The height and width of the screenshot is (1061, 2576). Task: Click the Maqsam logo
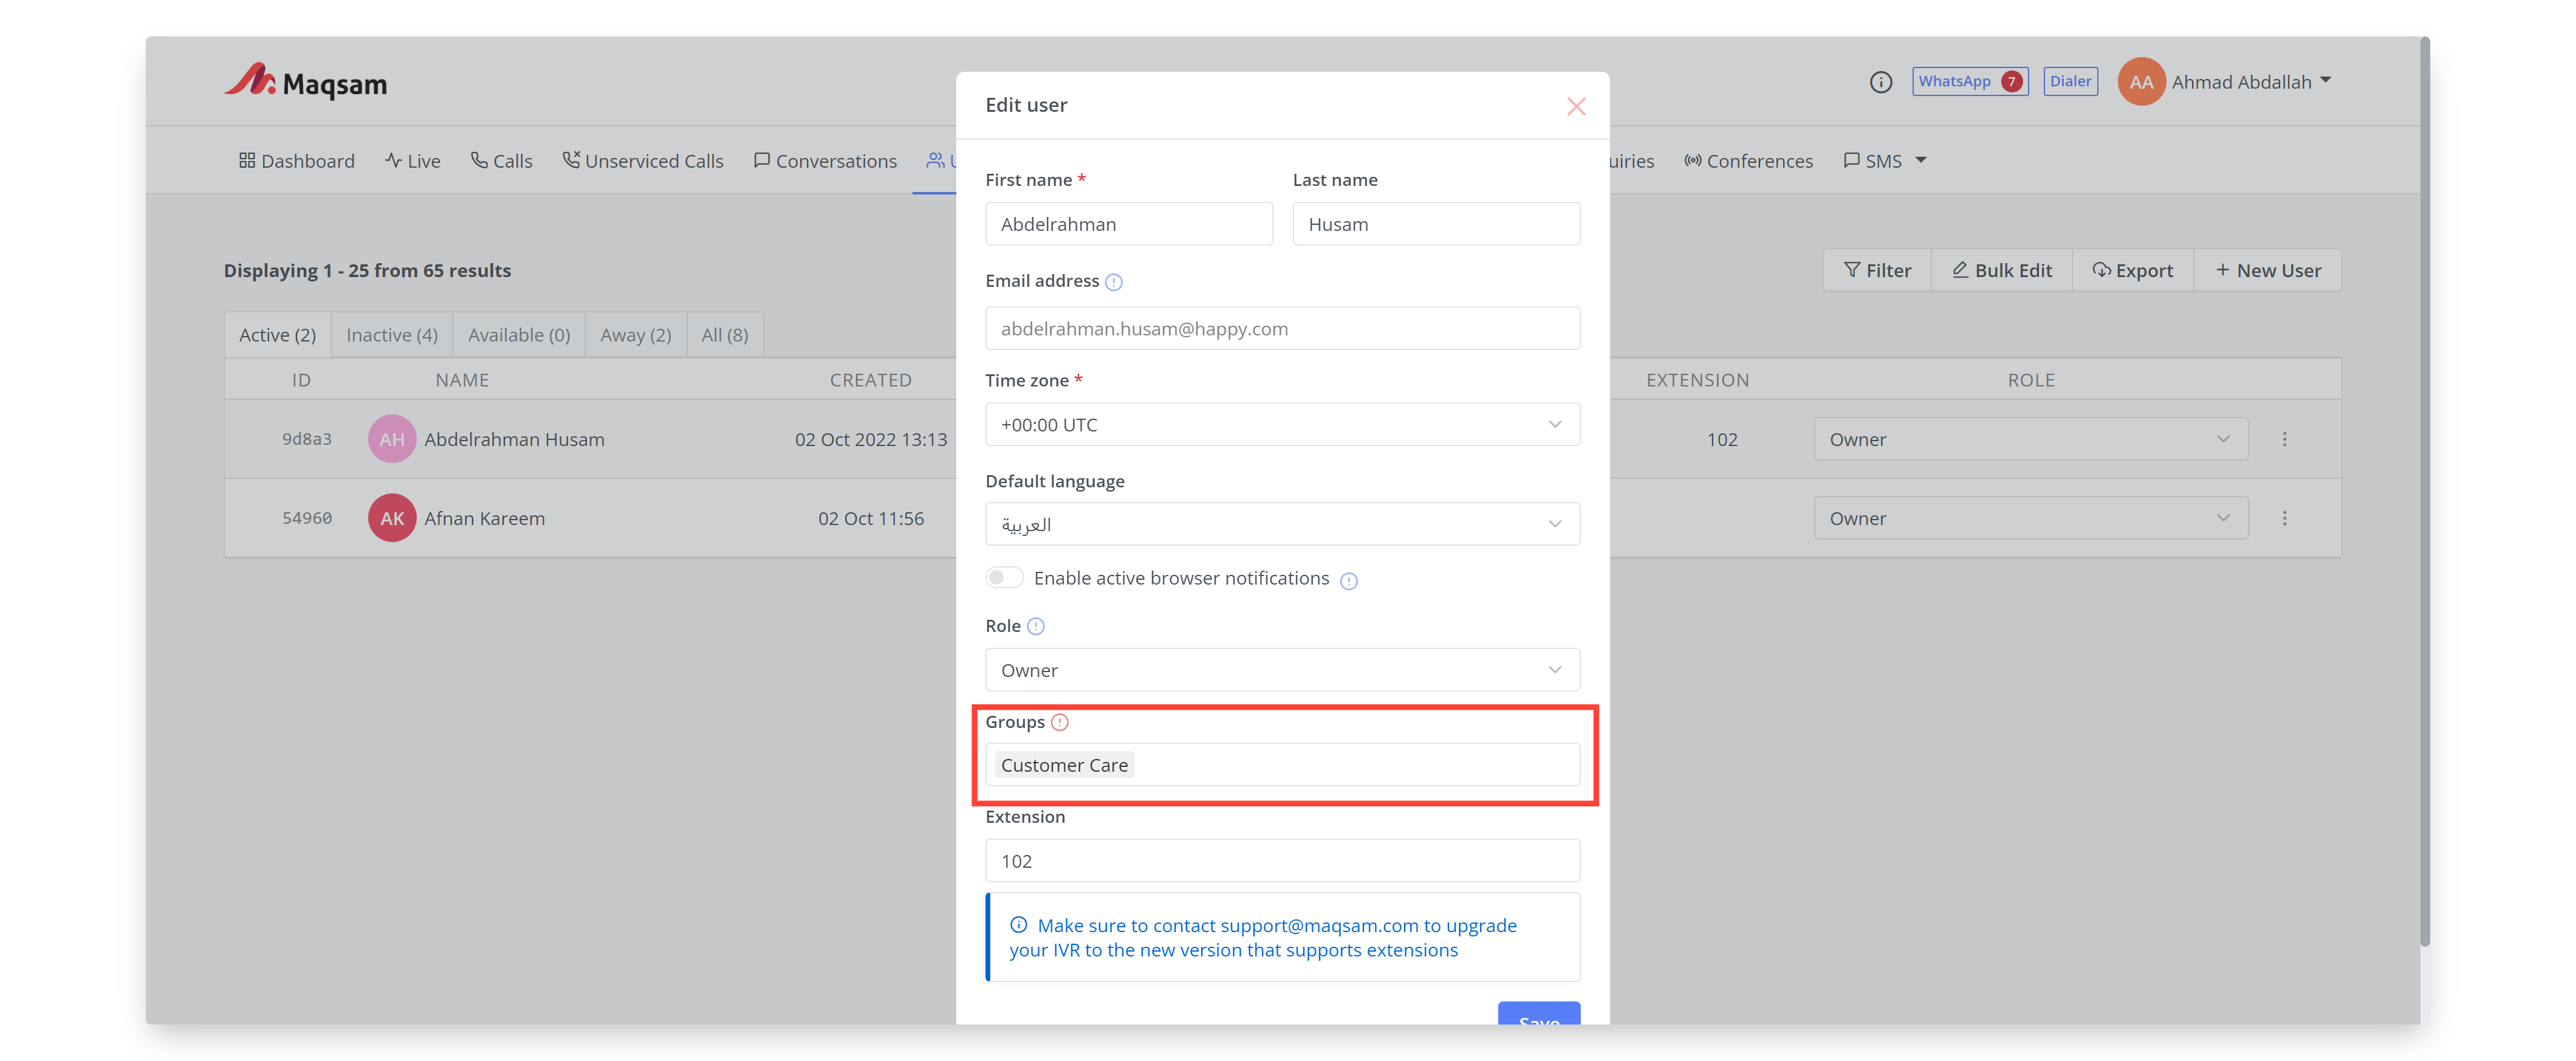pyautogui.click(x=305, y=82)
